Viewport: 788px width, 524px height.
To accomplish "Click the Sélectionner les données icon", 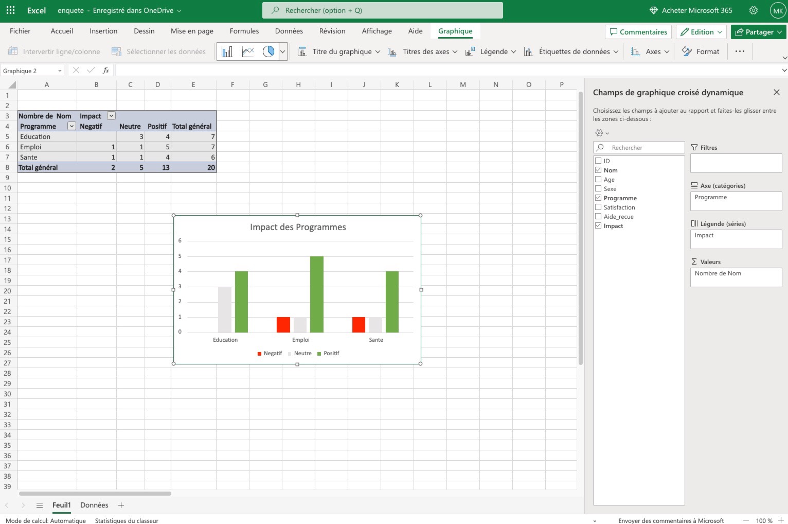I will 117,51.
